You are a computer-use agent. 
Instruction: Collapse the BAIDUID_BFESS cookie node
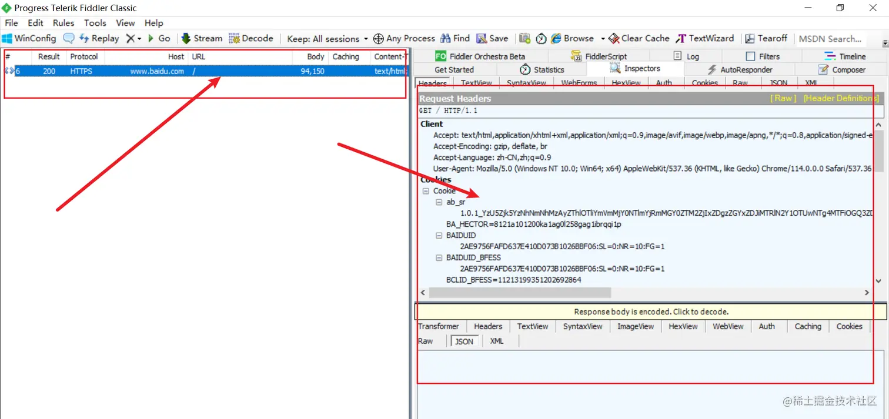439,258
